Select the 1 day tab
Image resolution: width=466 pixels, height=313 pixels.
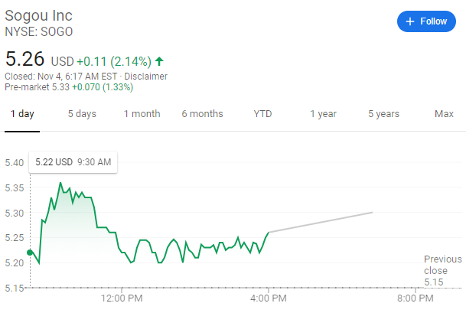(x=22, y=114)
